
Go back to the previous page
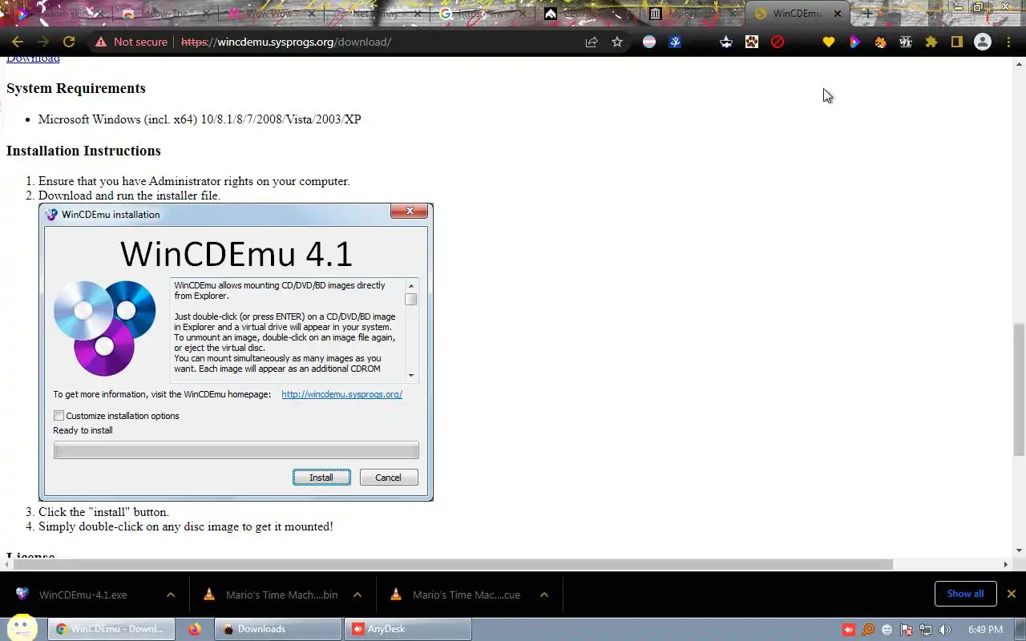coord(18,42)
